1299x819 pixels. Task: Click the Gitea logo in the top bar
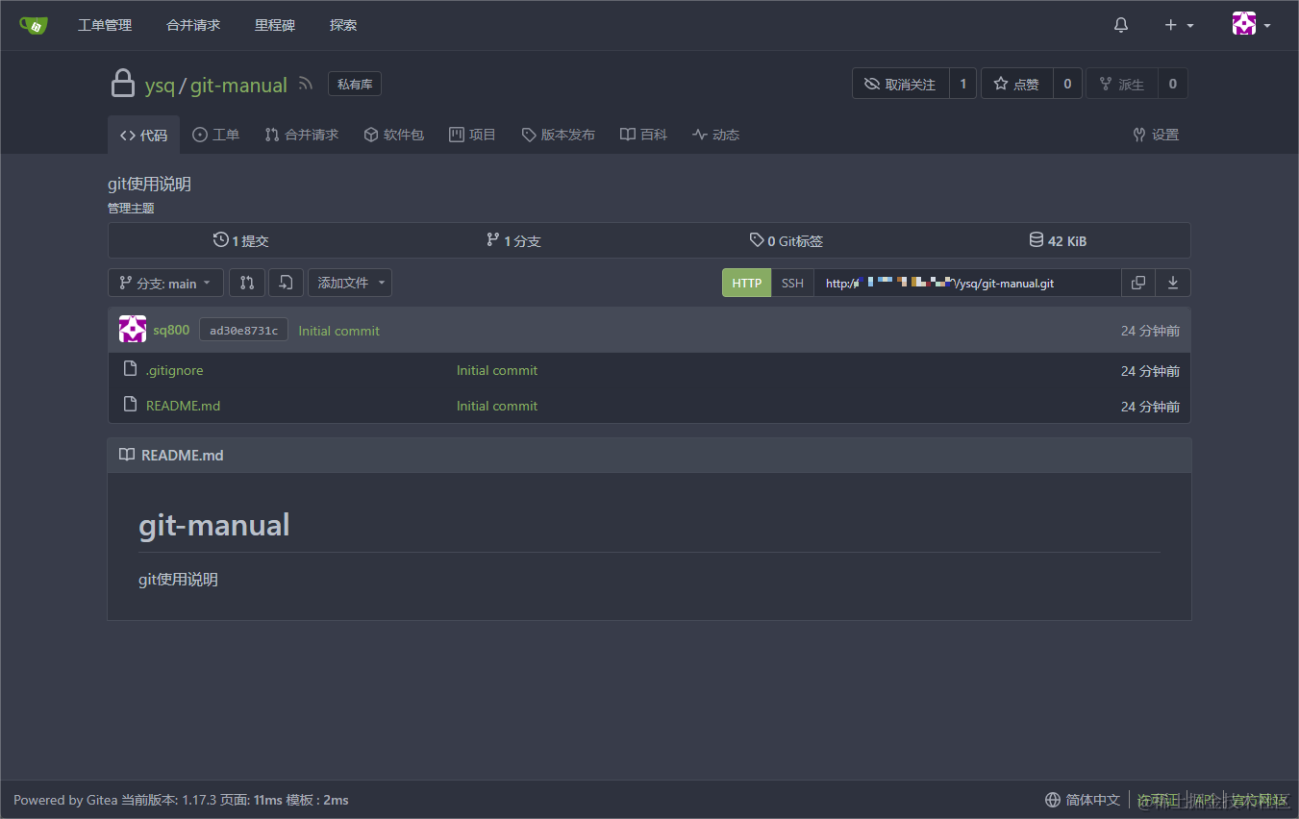tap(33, 25)
